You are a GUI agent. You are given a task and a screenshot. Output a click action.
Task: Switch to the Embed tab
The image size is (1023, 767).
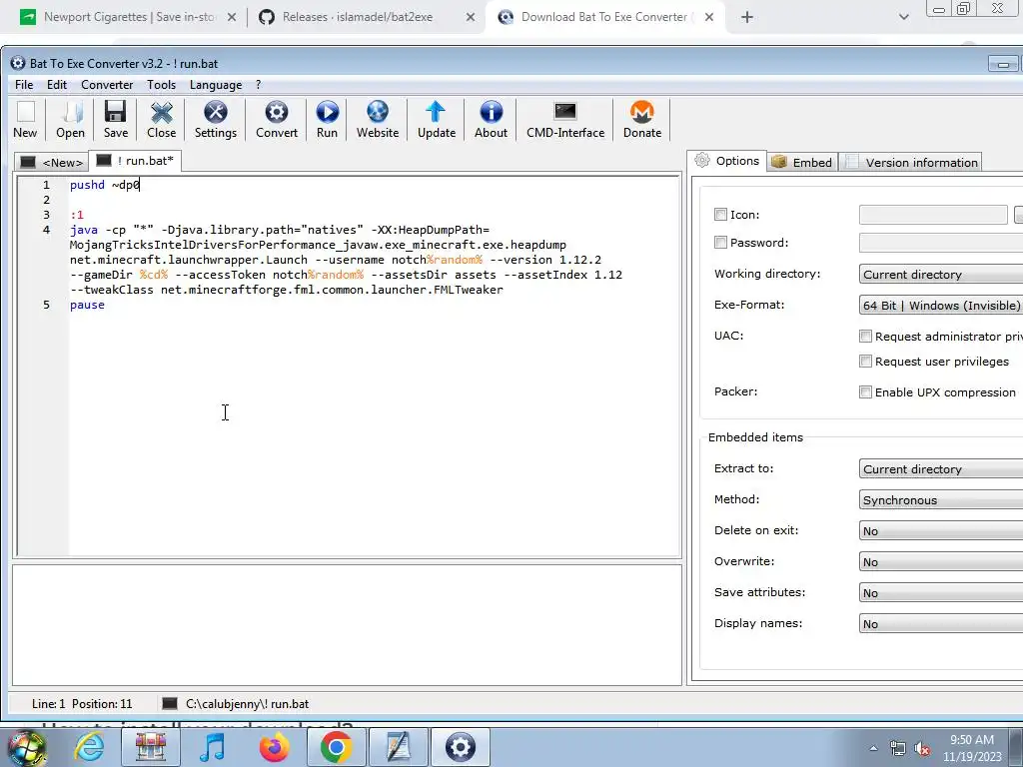click(802, 163)
